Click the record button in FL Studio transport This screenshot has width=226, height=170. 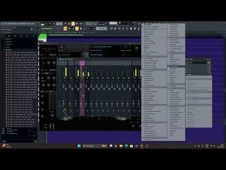(x=54, y=24)
